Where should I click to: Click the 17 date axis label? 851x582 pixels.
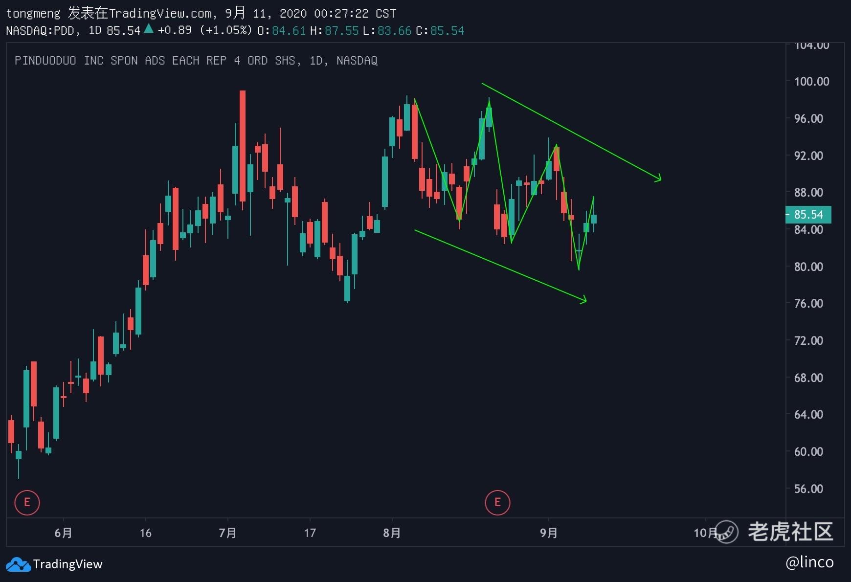tap(310, 533)
